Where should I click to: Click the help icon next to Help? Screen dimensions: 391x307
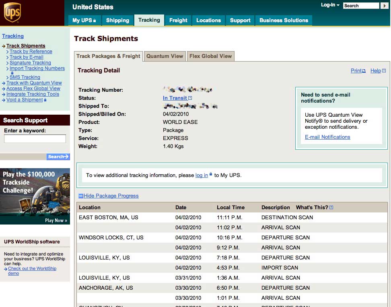click(x=384, y=71)
